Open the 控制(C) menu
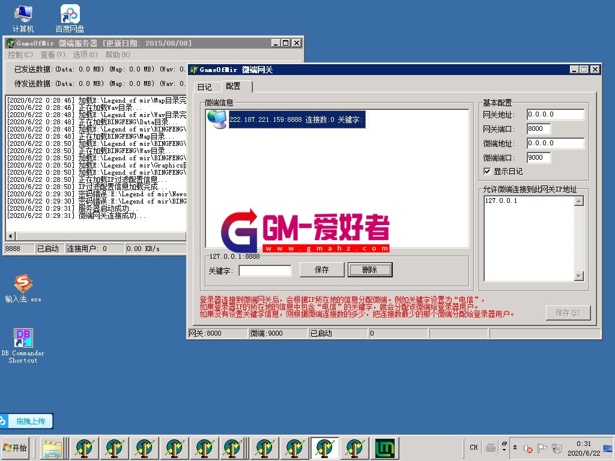Viewport: 615px width, 461px height. click(x=20, y=55)
